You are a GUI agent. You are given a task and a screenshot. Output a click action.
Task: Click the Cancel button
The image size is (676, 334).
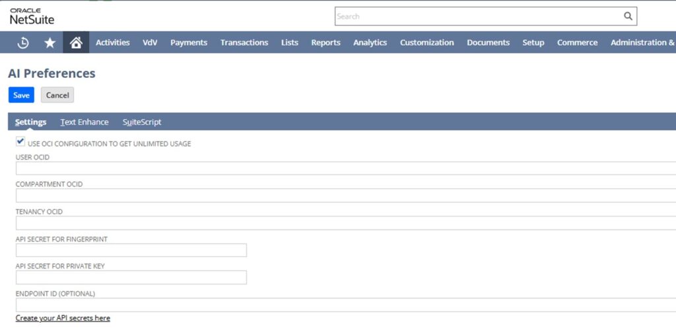pyautogui.click(x=57, y=95)
